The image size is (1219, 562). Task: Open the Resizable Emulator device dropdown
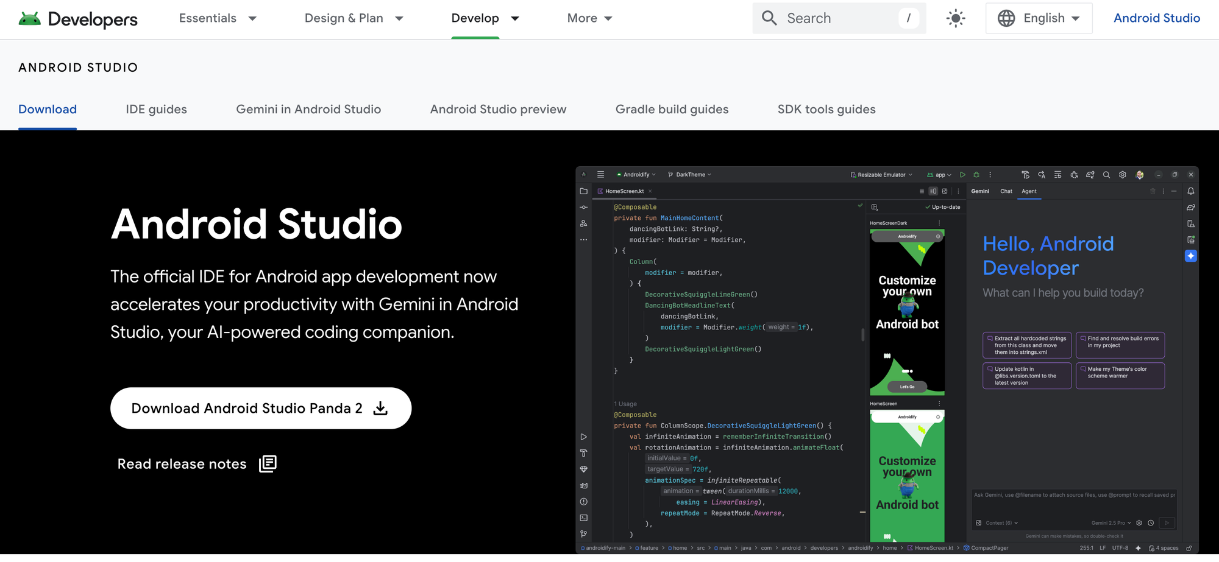(881, 175)
